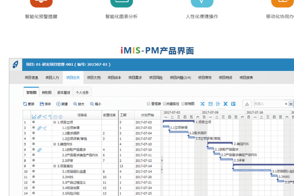Viewport: 294px width, 196px height.
Task: Click the paperclip icon in 2.1获取产品需求 row
Action: pyautogui.click(x=39, y=150)
